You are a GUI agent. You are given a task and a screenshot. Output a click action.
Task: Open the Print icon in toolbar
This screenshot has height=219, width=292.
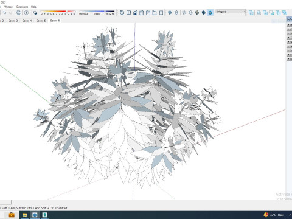pos(19,13)
